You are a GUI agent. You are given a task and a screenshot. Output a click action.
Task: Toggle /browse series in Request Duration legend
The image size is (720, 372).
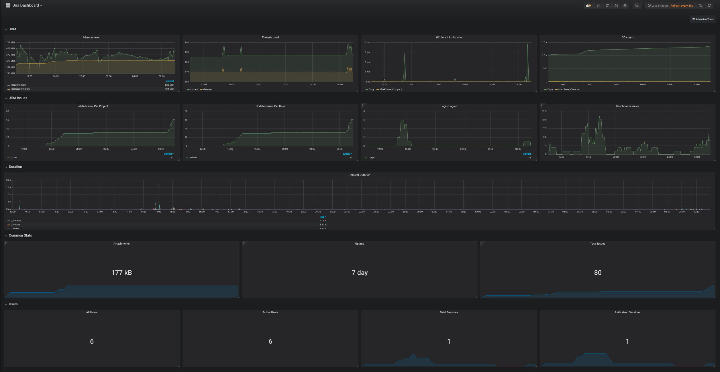pos(16,225)
